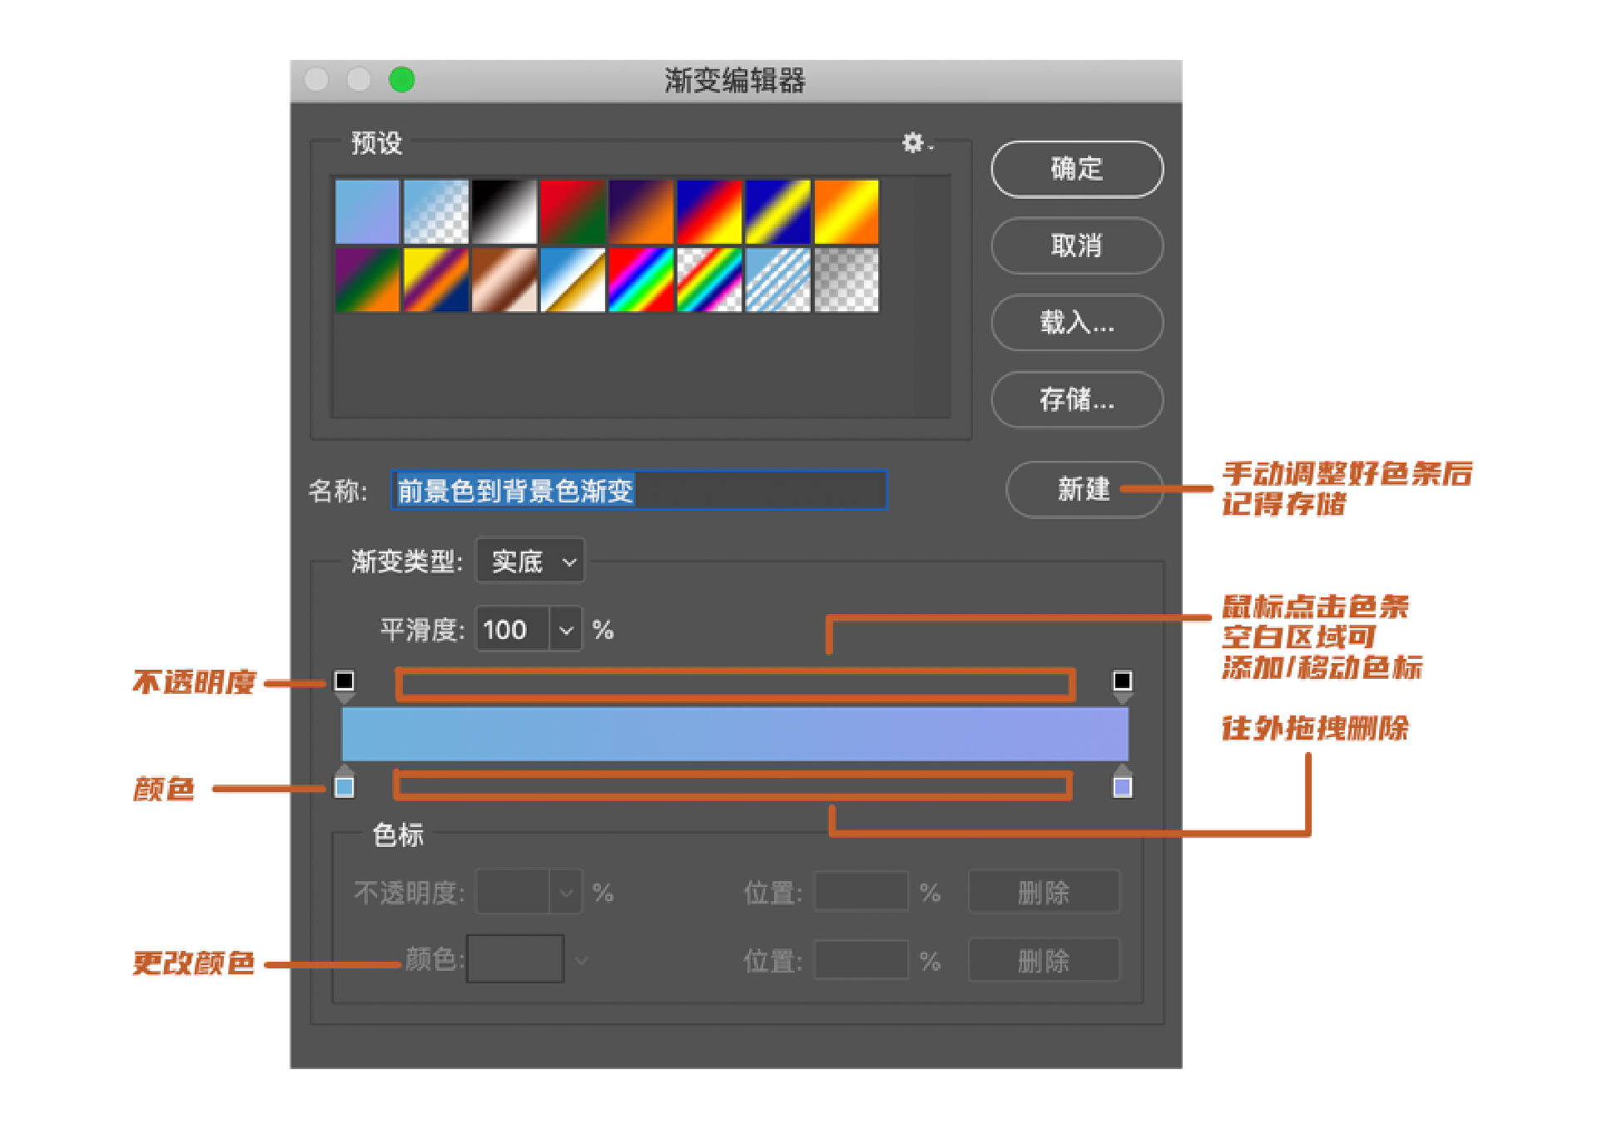Screen dimensions: 1598x1129
Task: Open the preset gear settings menu
Action: [916, 143]
